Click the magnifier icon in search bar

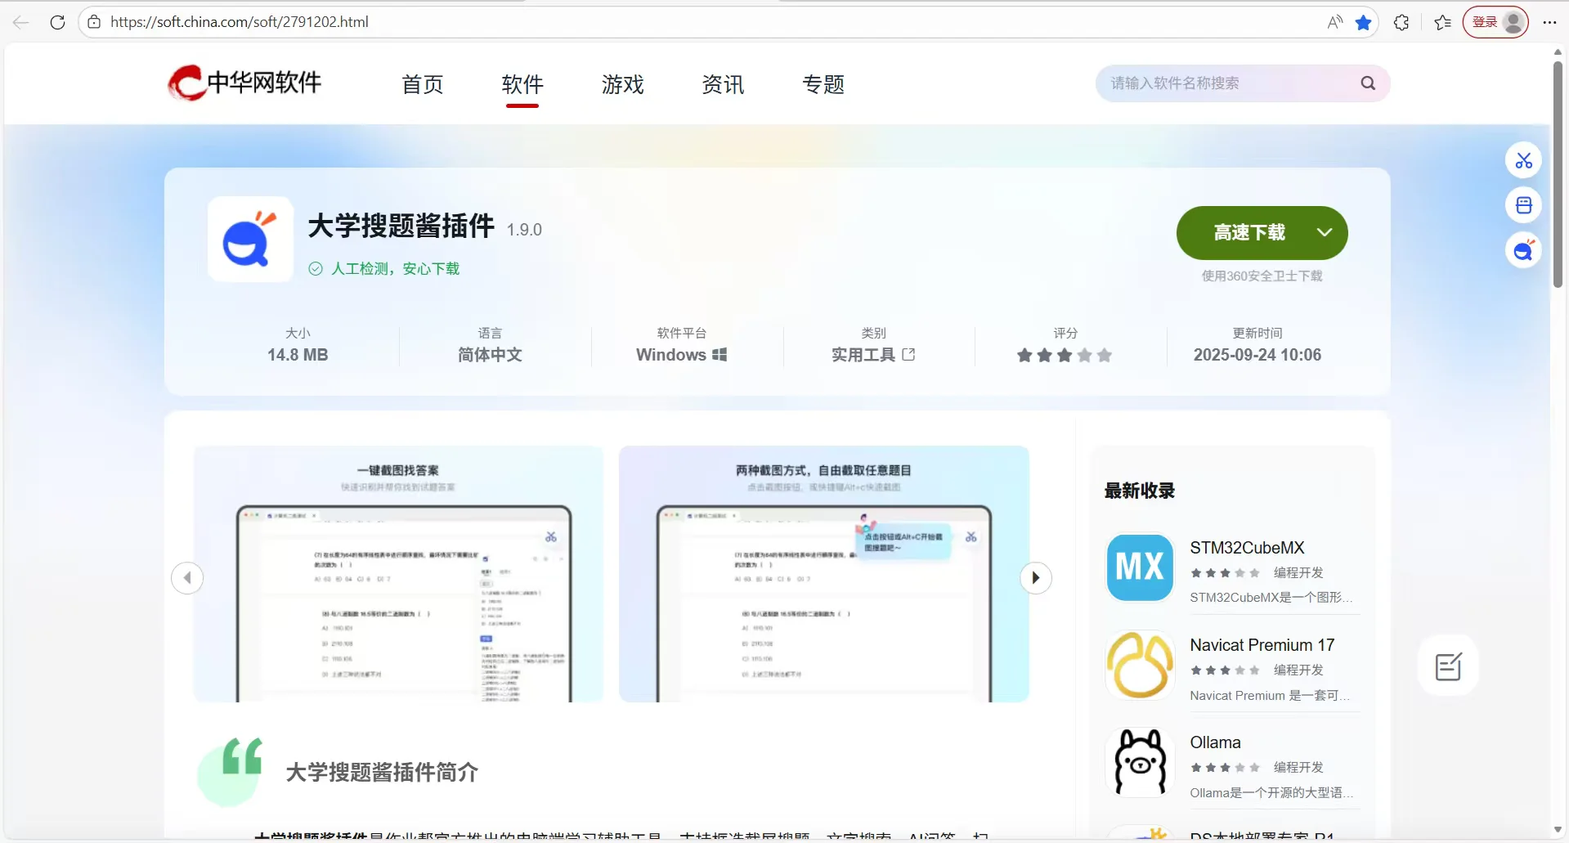1366,83
